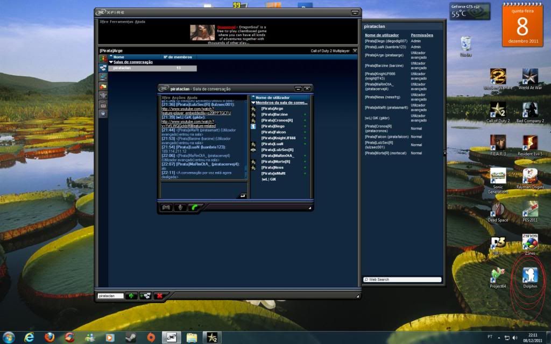Image resolution: width=551 pixels, height=344 pixels.
Task: Open Steam from the taskbar
Action: point(131,338)
